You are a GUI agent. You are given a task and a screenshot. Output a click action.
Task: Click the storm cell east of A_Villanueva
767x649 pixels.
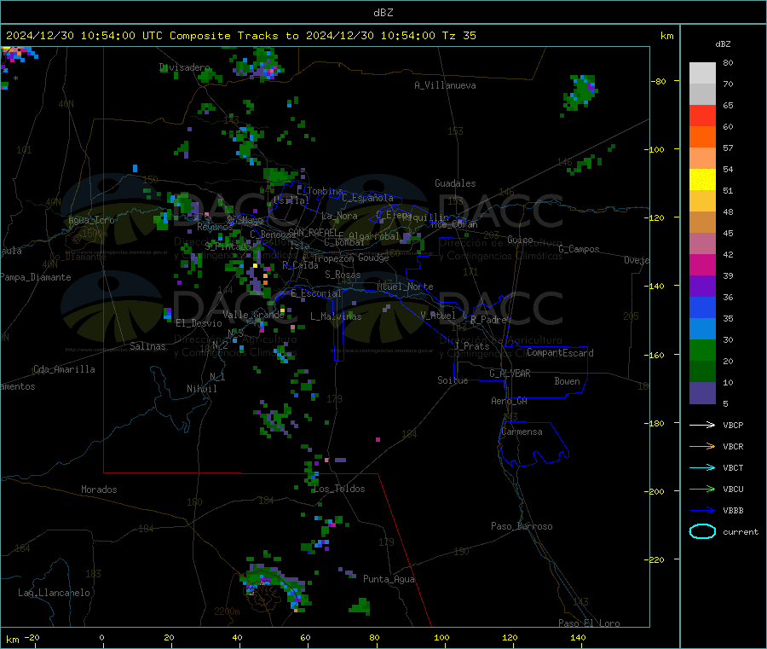coord(580,94)
